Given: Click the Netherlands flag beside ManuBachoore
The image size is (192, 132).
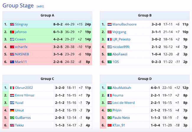Looking at the screenshot, I should (x=110, y=24).
